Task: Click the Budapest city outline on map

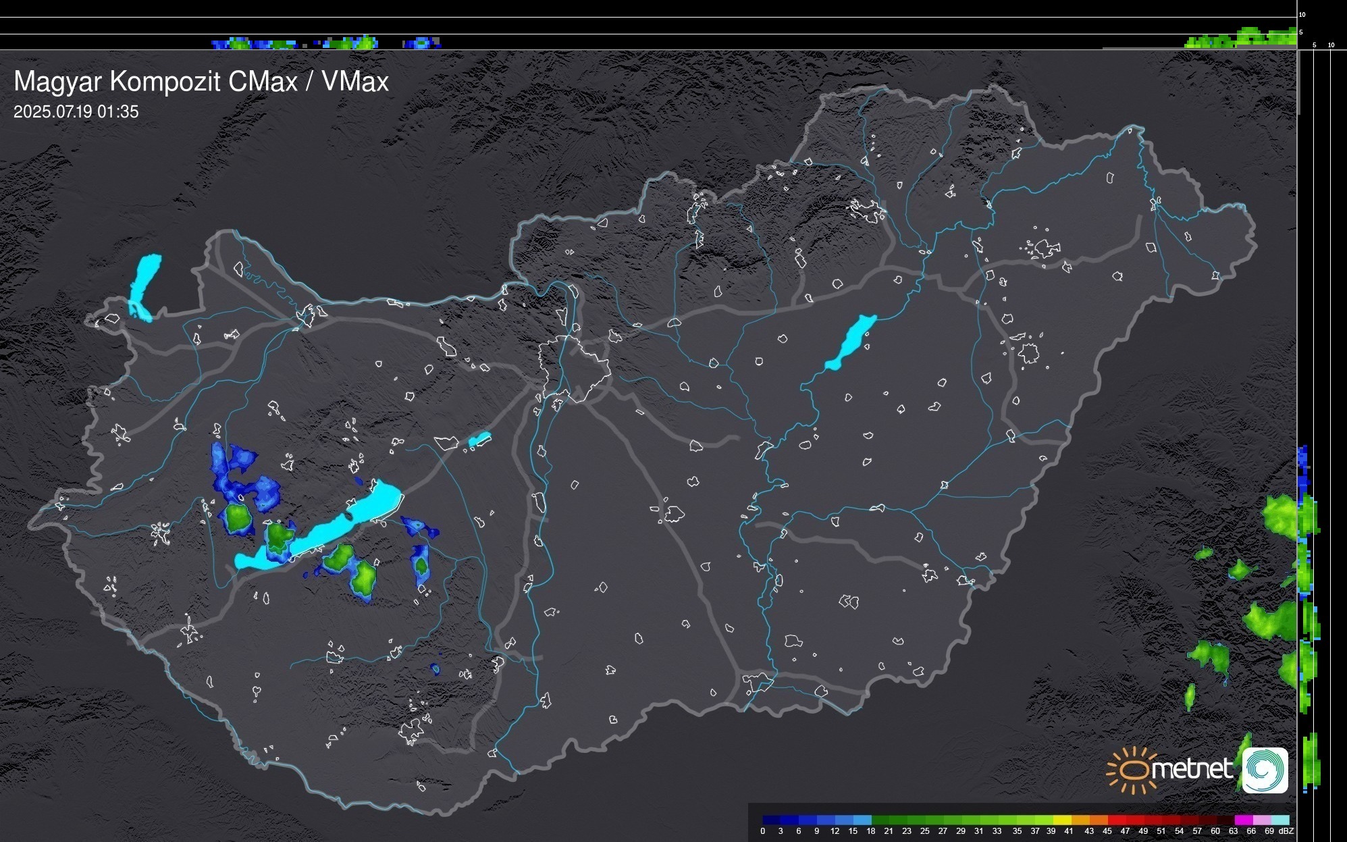Action: pyautogui.click(x=574, y=368)
